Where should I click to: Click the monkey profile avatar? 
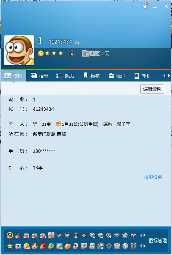[x=19, y=50]
